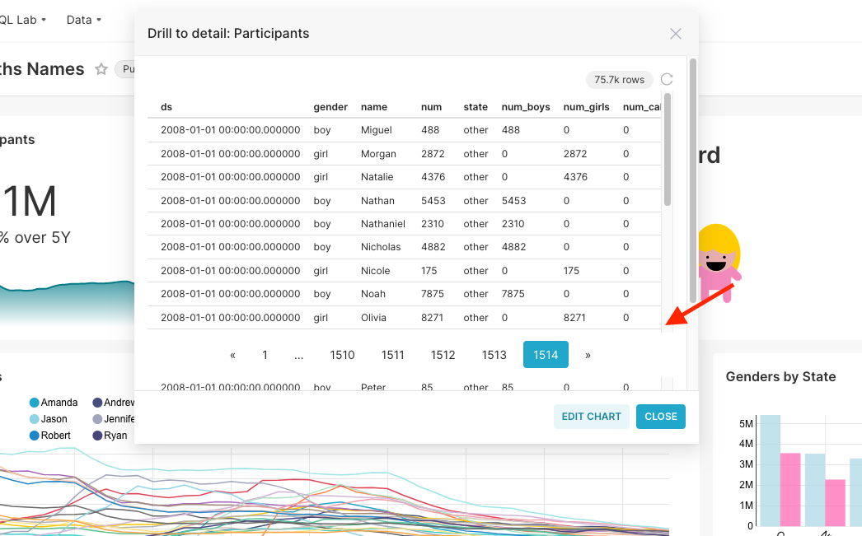This screenshot has height=536, width=862.
Task: Go to next page using » arrow
Action: 588,355
